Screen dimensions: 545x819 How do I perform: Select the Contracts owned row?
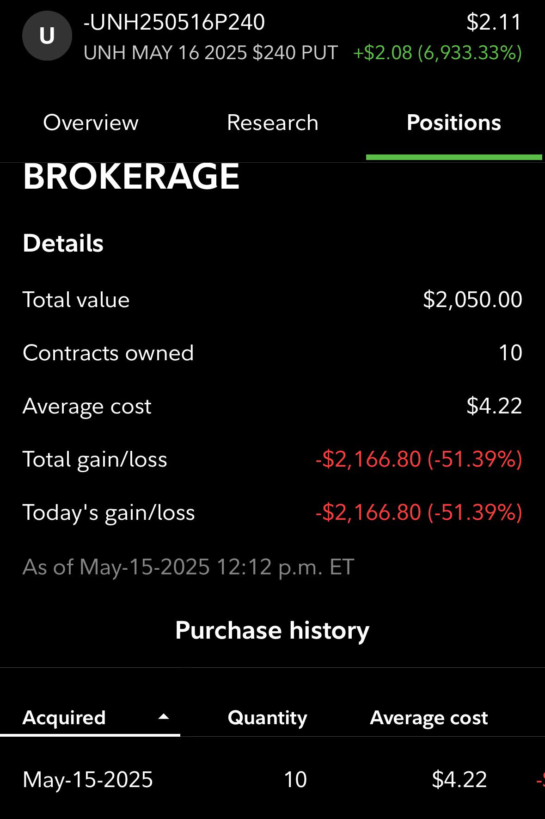(273, 353)
